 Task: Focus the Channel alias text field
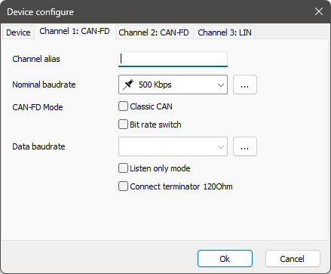[173, 59]
